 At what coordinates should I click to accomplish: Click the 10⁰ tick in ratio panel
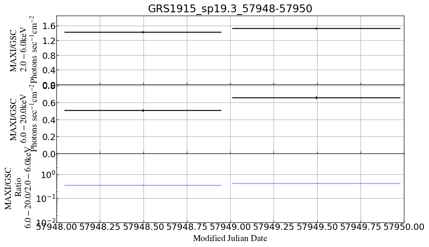coord(48,174)
